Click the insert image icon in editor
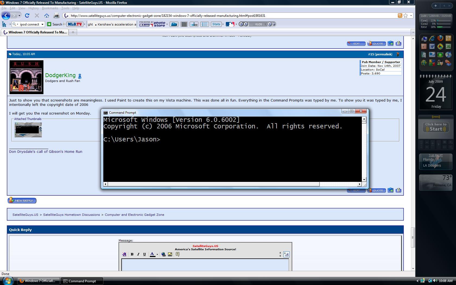The image size is (456, 285). (x=170, y=254)
